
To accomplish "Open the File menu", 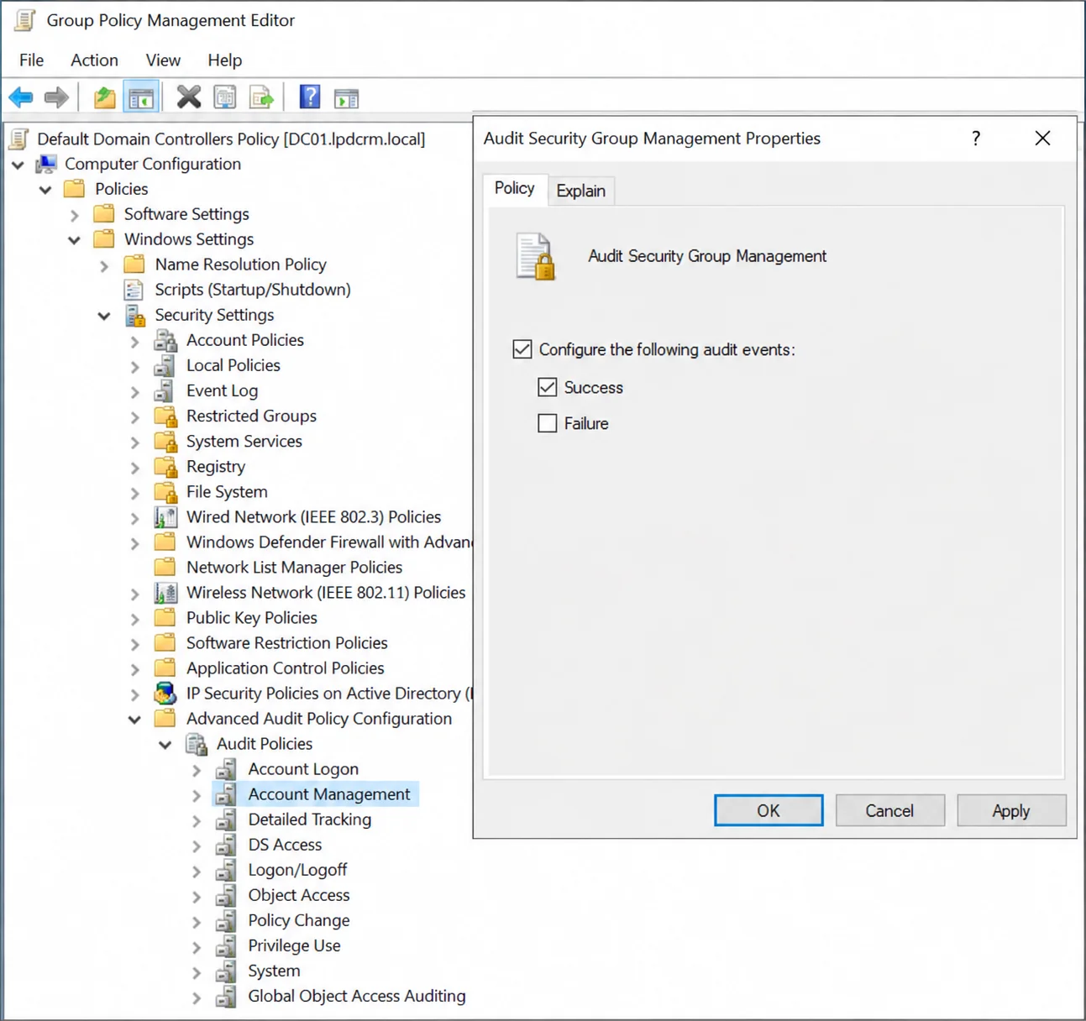I will (x=32, y=60).
